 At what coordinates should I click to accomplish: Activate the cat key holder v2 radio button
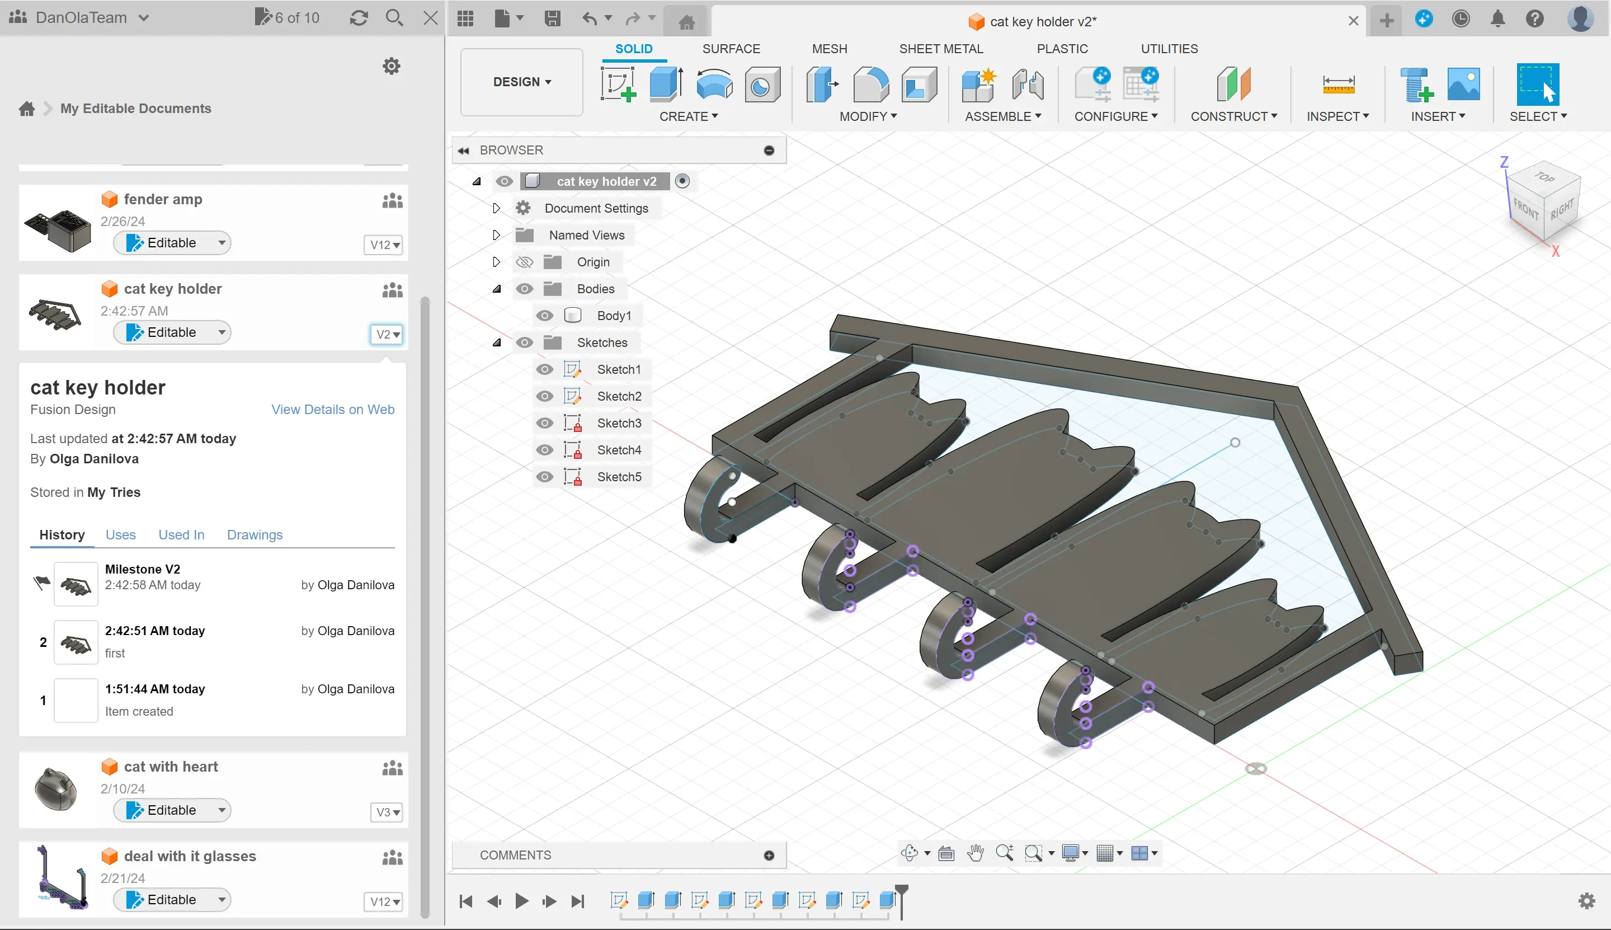(682, 181)
